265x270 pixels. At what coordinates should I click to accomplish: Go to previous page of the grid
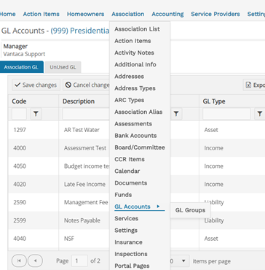(x=35, y=261)
